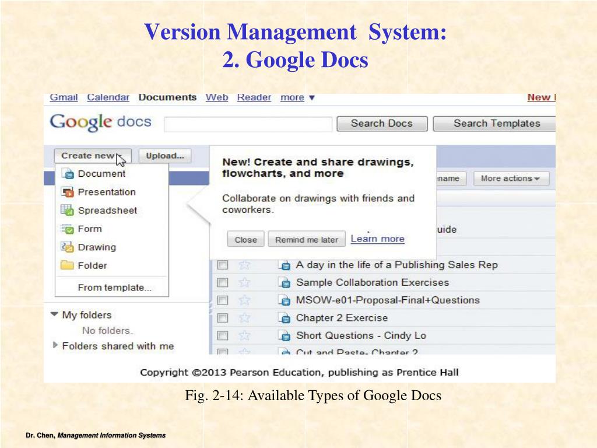Image resolution: width=597 pixels, height=448 pixels.
Task: Star the Chapter 2 Exercise document
Action: coord(244,318)
